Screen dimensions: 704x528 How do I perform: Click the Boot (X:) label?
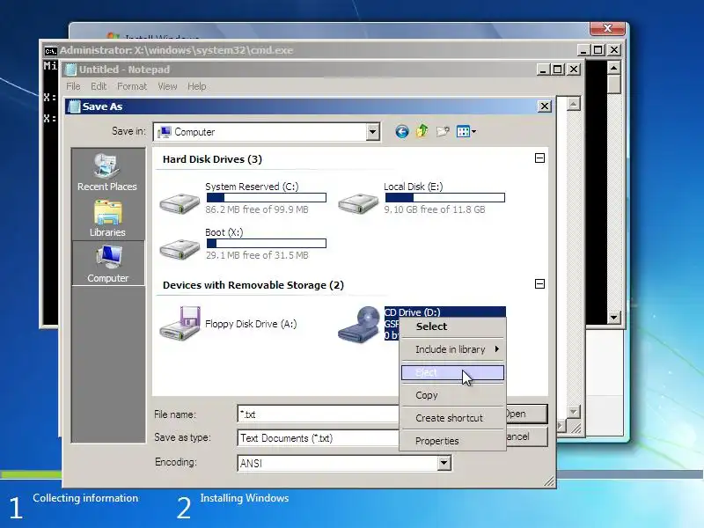click(224, 232)
